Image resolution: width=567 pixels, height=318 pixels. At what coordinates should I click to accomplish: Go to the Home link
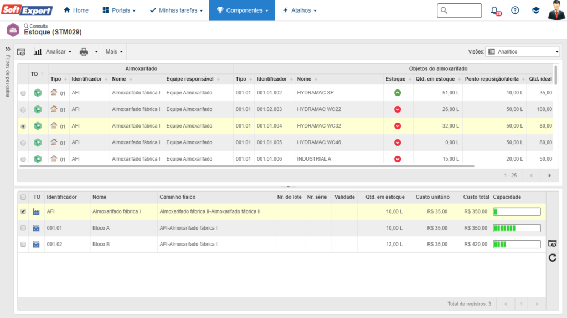point(76,10)
